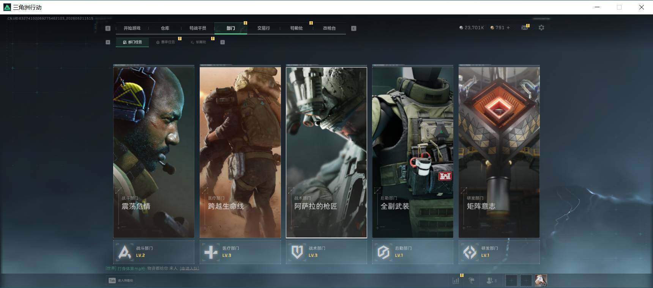The height and width of the screenshot is (288, 653).
Task: Click the 三角洲行动 window title text
Action: point(27,7)
